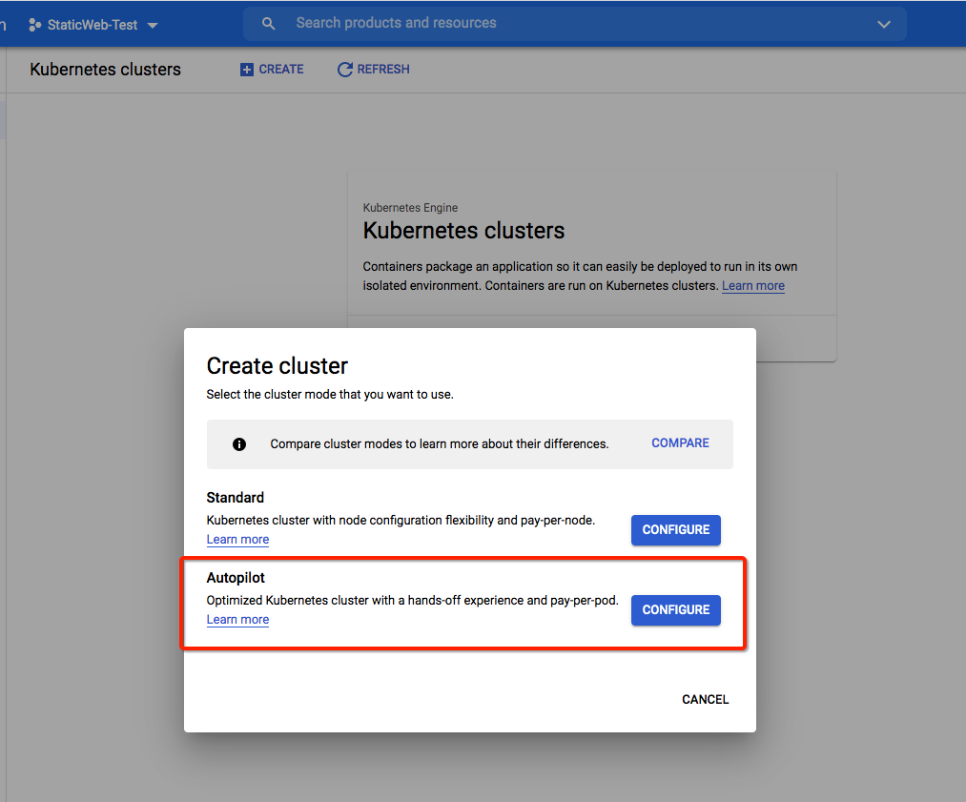966x802 pixels.
Task: Expand the search bar chevron dropdown
Action: pyautogui.click(x=883, y=24)
